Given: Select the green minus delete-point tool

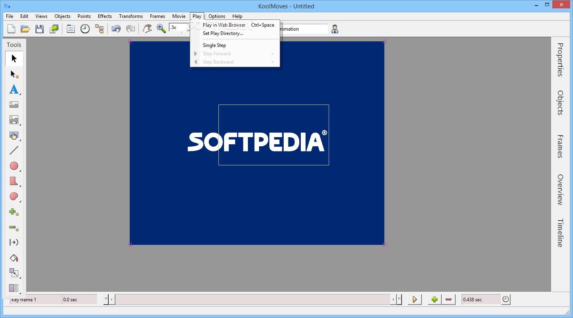Looking at the screenshot, I should [x=14, y=227].
